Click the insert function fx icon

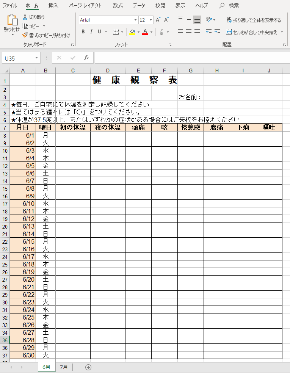(86, 58)
